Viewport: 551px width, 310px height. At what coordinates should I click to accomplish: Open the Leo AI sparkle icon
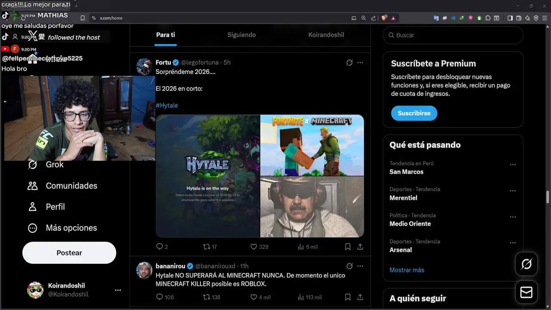pyautogui.click(x=527, y=18)
